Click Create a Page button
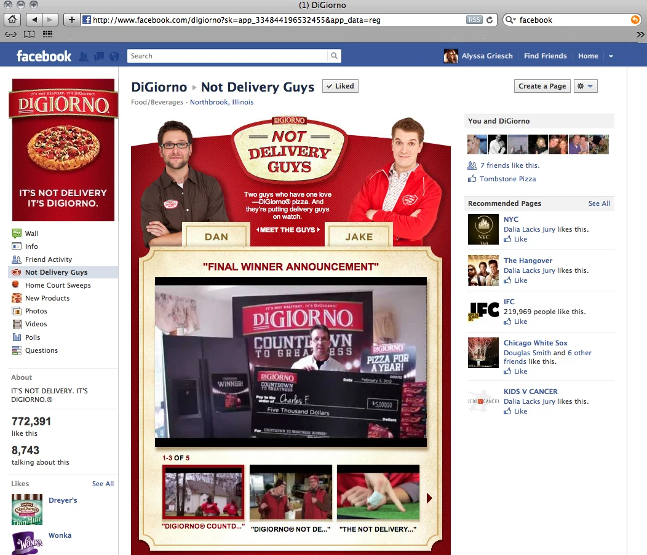The height and width of the screenshot is (555, 647). click(x=542, y=86)
